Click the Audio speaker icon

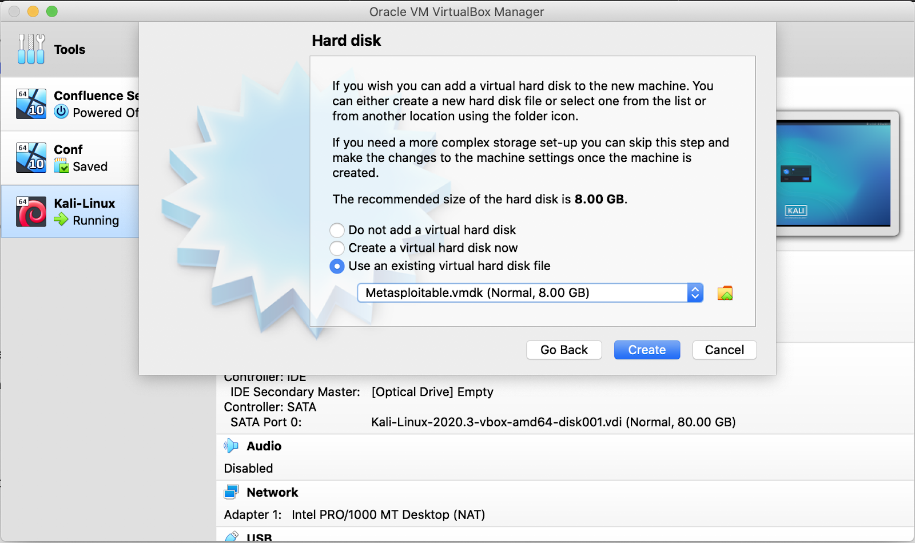(x=231, y=446)
